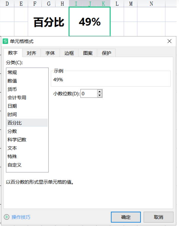Select column N header

151,4
